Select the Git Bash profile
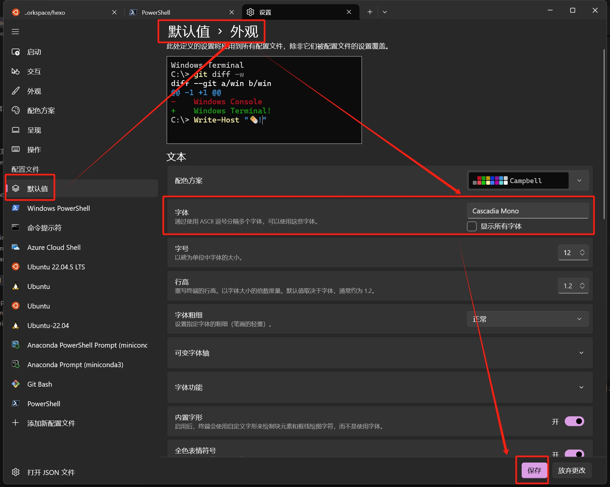The height and width of the screenshot is (487, 610). [39, 384]
